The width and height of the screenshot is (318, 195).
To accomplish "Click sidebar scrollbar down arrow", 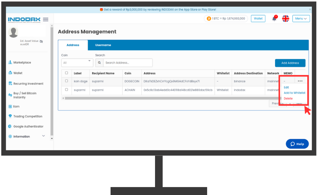I will pyautogui.click(x=52, y=139).
